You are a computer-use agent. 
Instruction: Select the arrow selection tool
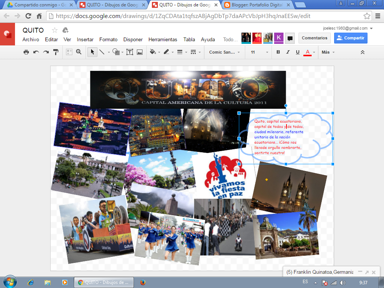92,52
